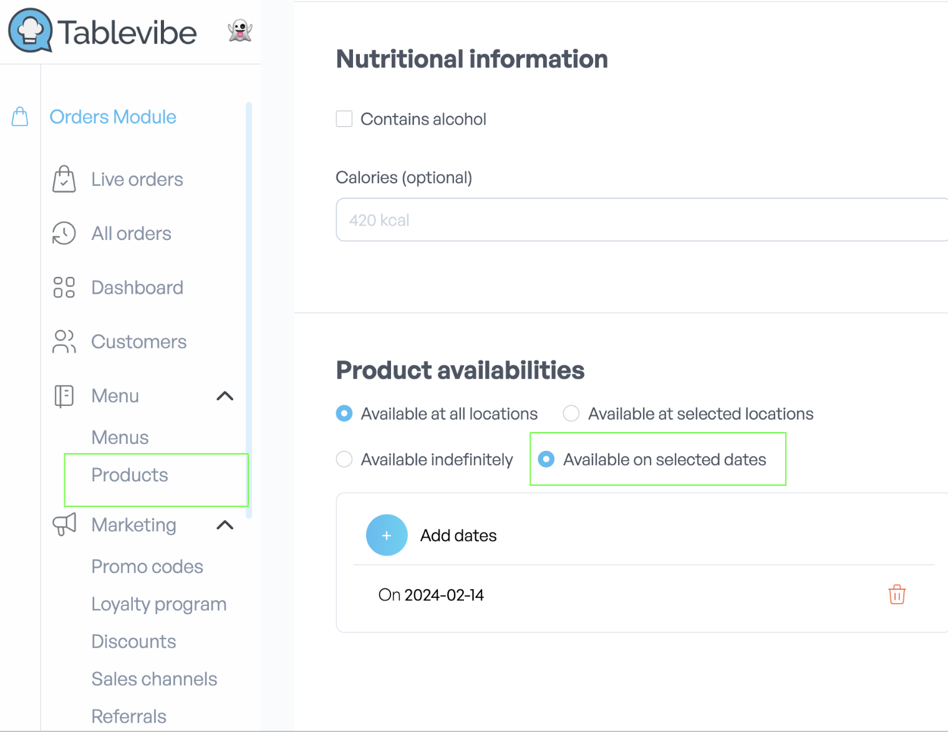
Task: Open the Promo codes page
Action: click(147, 566)
